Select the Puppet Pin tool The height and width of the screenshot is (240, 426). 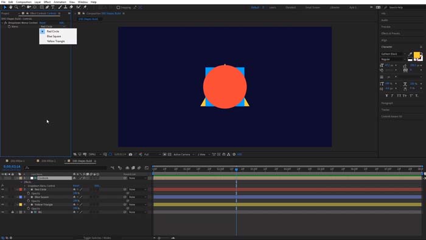85,7
